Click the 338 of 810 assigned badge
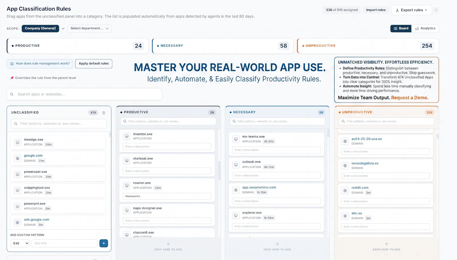Image resolution: width=457 pixels, height=260 pixels. [x=342, y=10]
